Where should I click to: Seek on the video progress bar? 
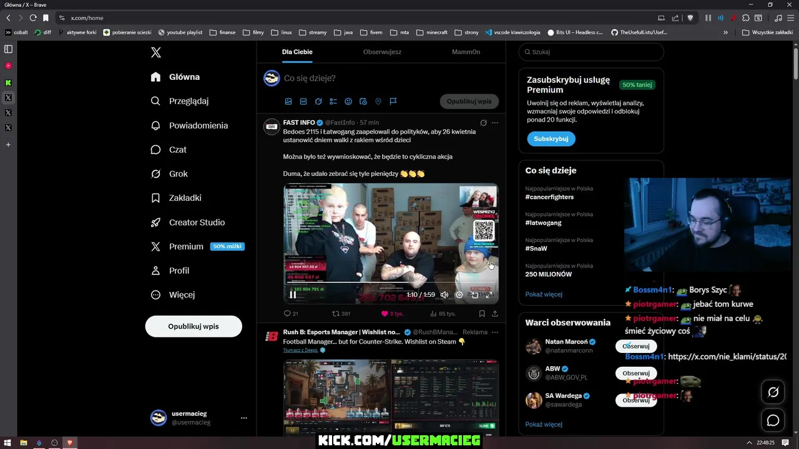coord(391,282)
